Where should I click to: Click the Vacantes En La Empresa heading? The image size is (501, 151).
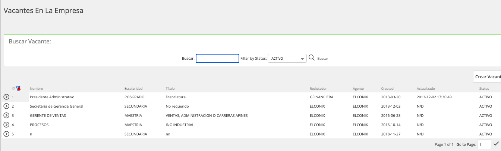click(x=43, y=11)
